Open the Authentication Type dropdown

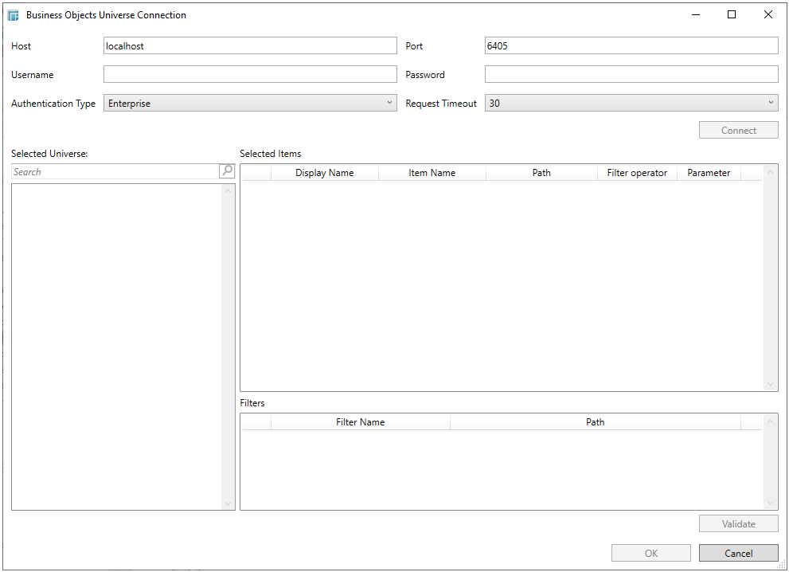tap(250, 104)
